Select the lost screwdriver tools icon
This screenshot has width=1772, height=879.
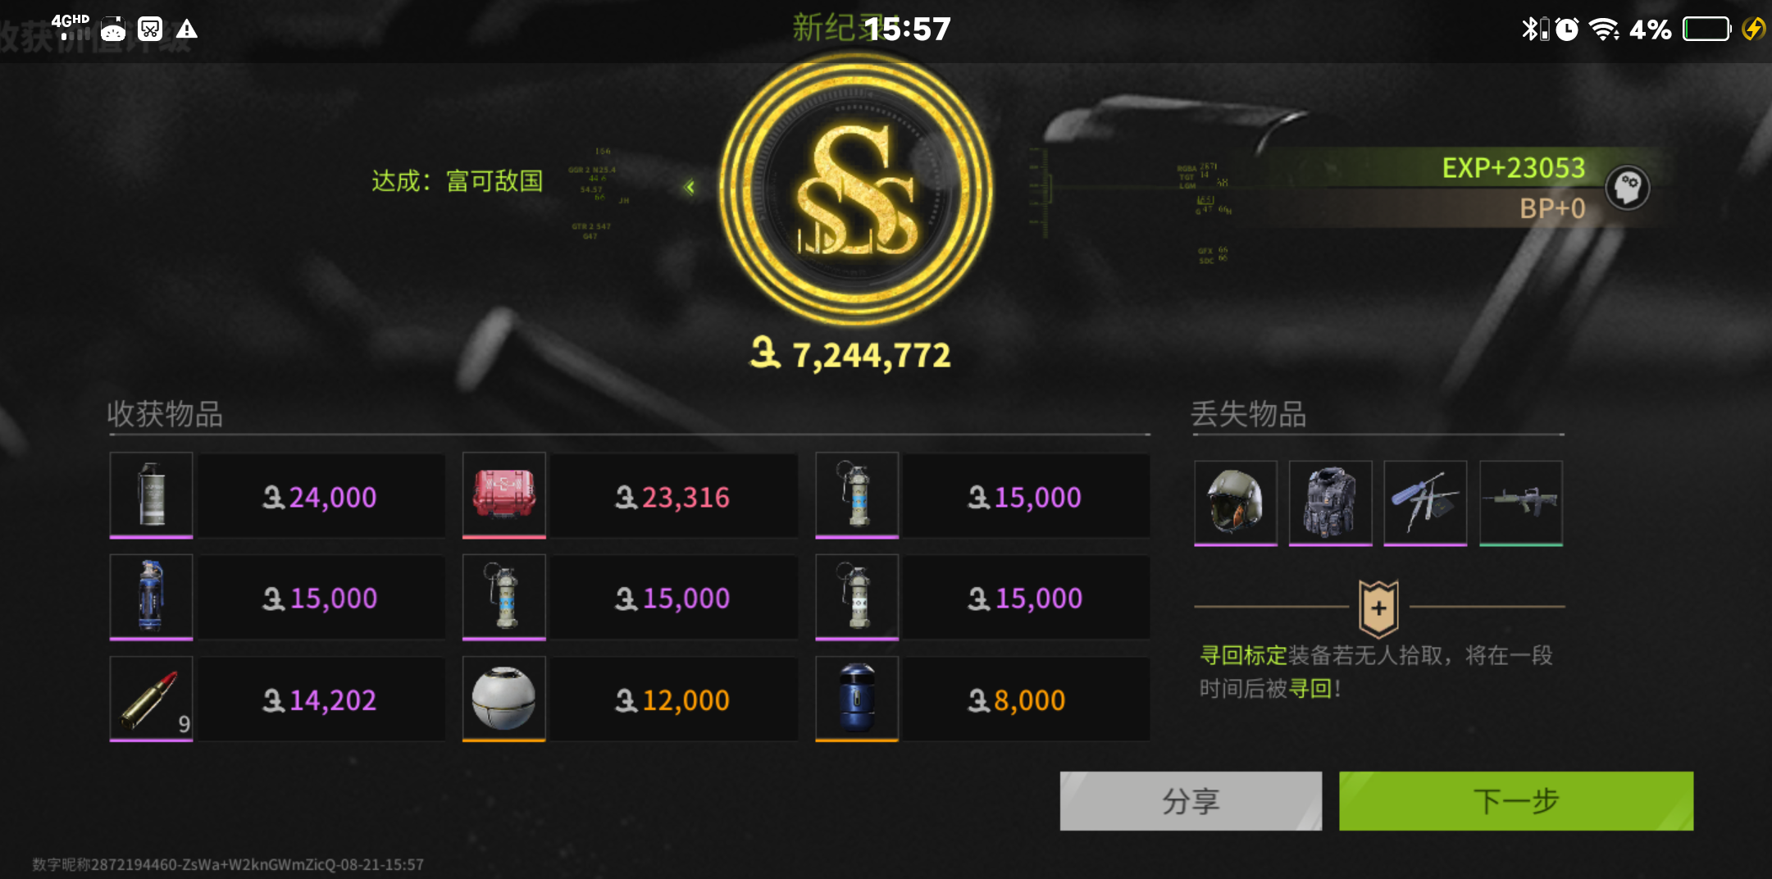click(x=1425, y=503)
